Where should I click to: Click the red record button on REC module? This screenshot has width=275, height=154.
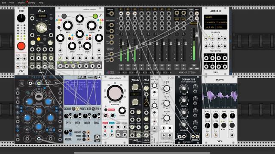21,46
